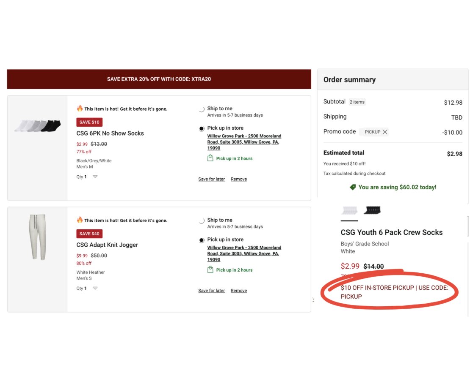
Task: Click the $12.98 subtotal amount
Action: [453, 103]
